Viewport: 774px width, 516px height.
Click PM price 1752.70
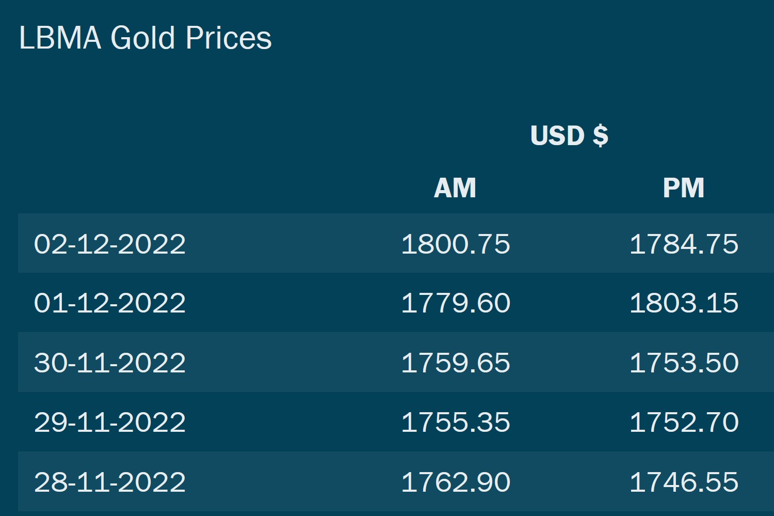click(x=684, y=423)
